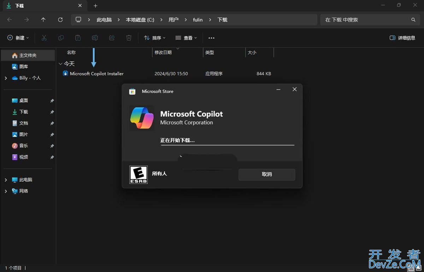Click the Delete trash icon
This screenshot has height=272, width=424.
(x=129, y=38)
